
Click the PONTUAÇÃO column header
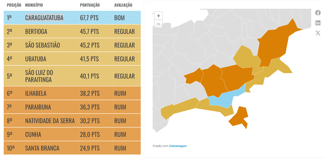pos(90,5)
